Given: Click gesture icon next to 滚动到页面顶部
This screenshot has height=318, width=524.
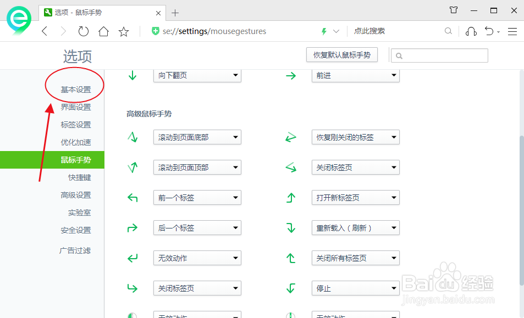Looking at the screenshot, I should (133, 167).
